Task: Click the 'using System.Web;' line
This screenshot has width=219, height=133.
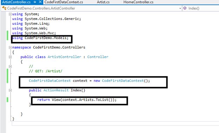Action: [30, 28]
